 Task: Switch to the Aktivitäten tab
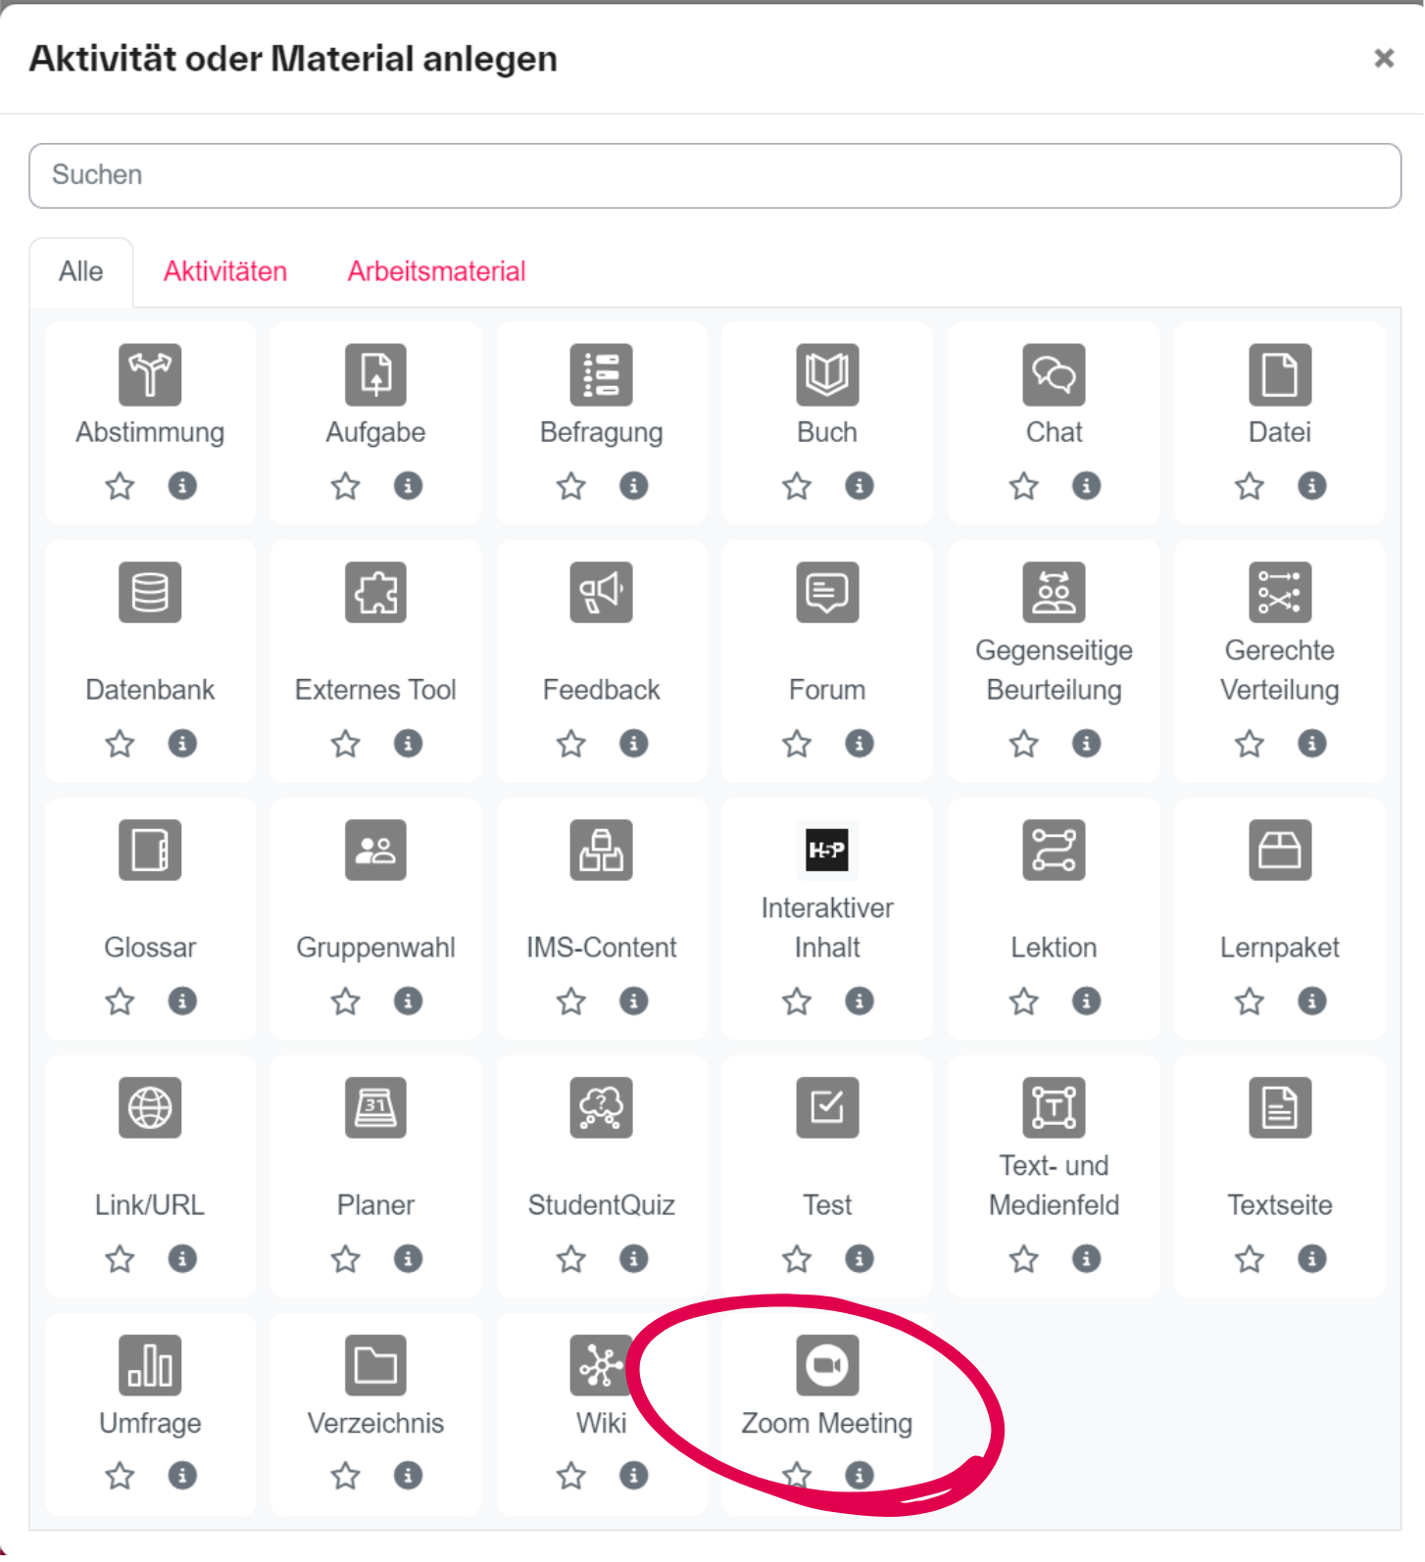coord(225,271)
